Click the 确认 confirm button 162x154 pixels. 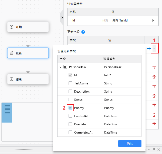coord(130,144)
